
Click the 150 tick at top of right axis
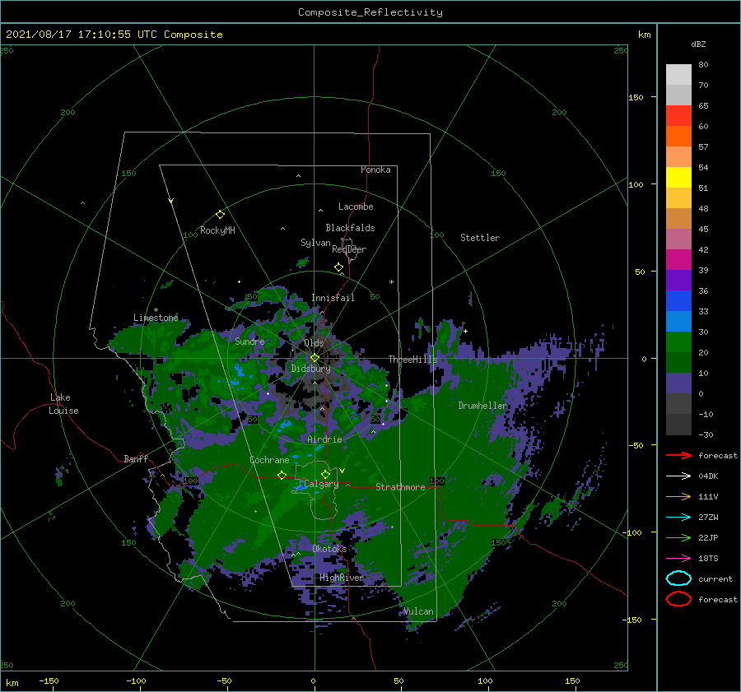(x=636, y=97)
